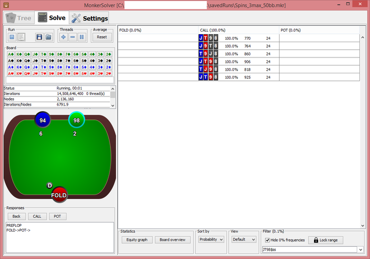370x259 pixels.
Task: Click the Iterations value 14,508,646,400
Action: click(x=70, y=94)
